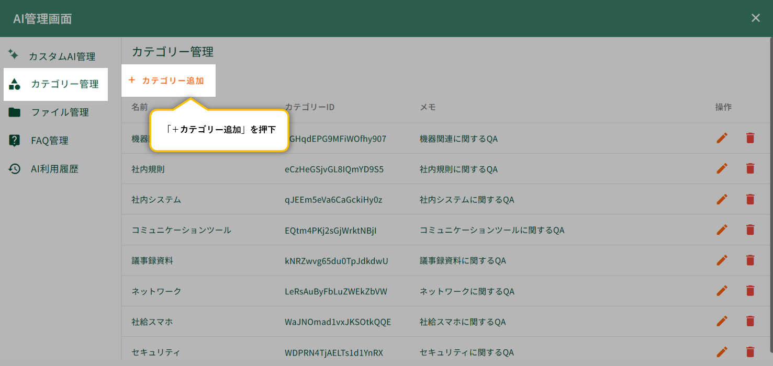The width and height of the screenshot is (773, 366).
Task: Go to ファイル管理 section
Action: (x=59, y=112)
